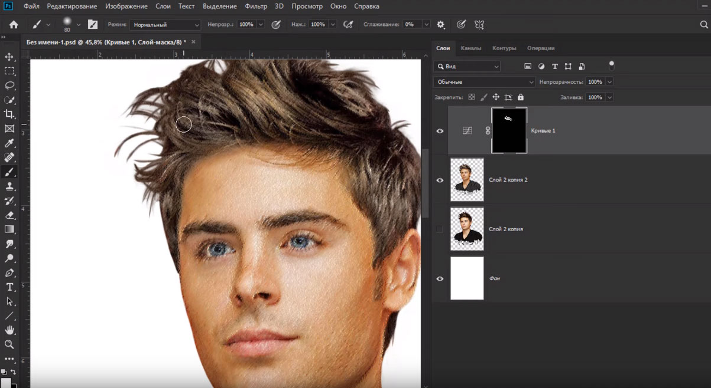Select the Move tool
The height and width of the screenshot is (388, 711).
click(x=9, y=57)
